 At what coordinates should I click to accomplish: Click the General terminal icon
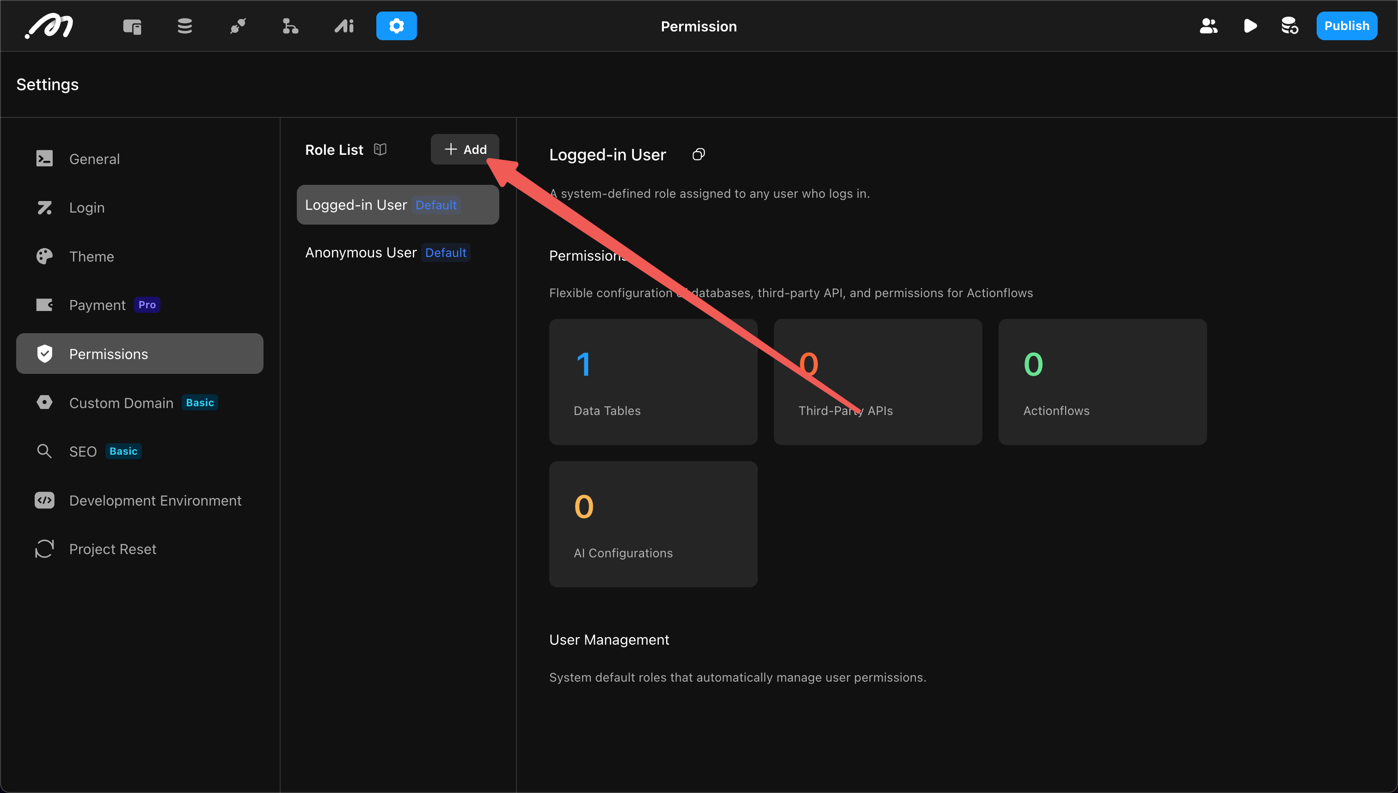tap(45, 159)
